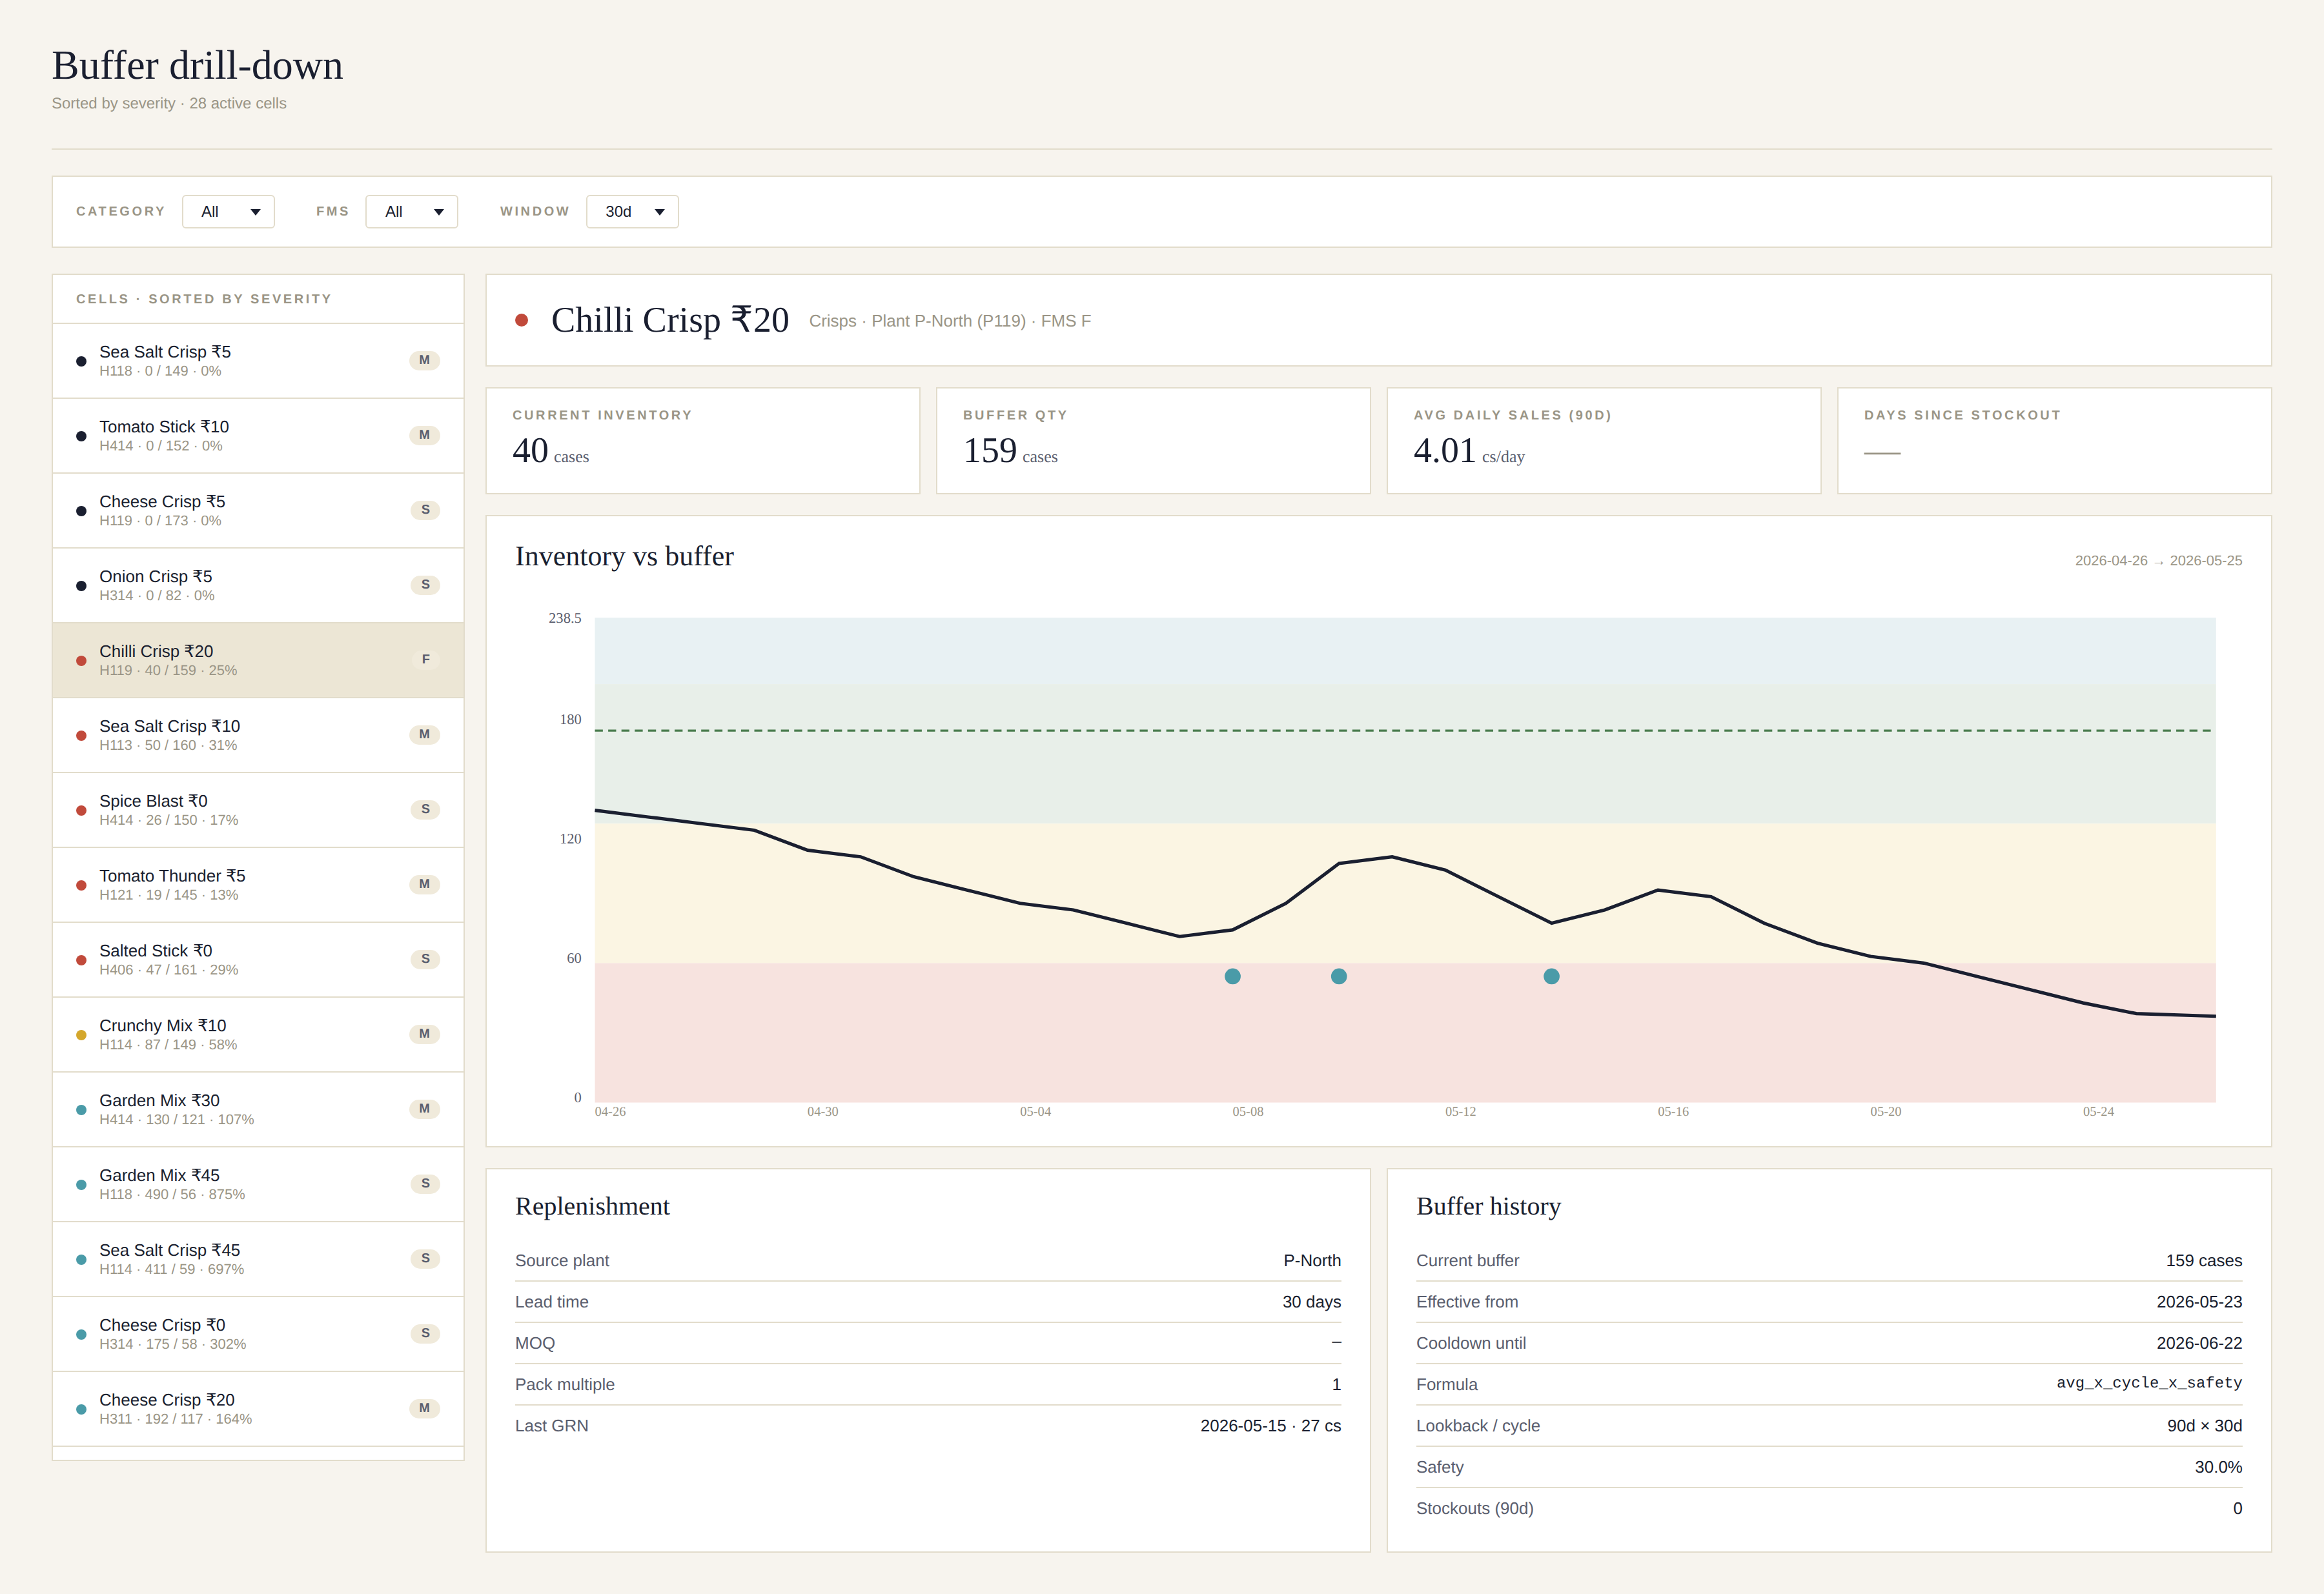
Task: Click the Current Inventory 40 cases card
Action: point(703,441)
